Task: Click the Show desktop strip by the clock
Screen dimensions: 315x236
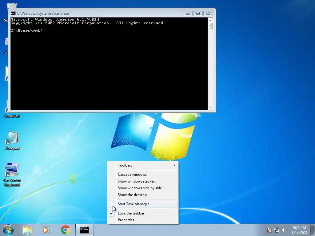Action: tap(313, 230)
